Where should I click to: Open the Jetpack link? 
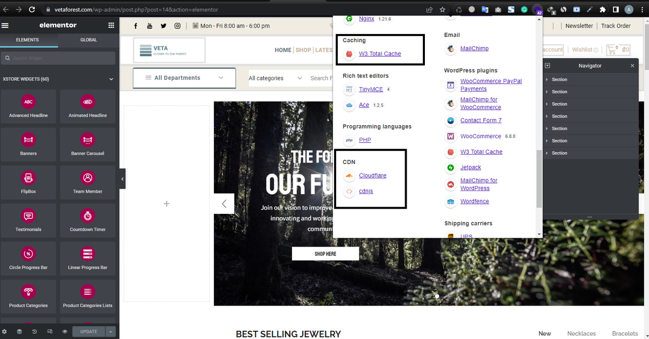click(471, 167)
